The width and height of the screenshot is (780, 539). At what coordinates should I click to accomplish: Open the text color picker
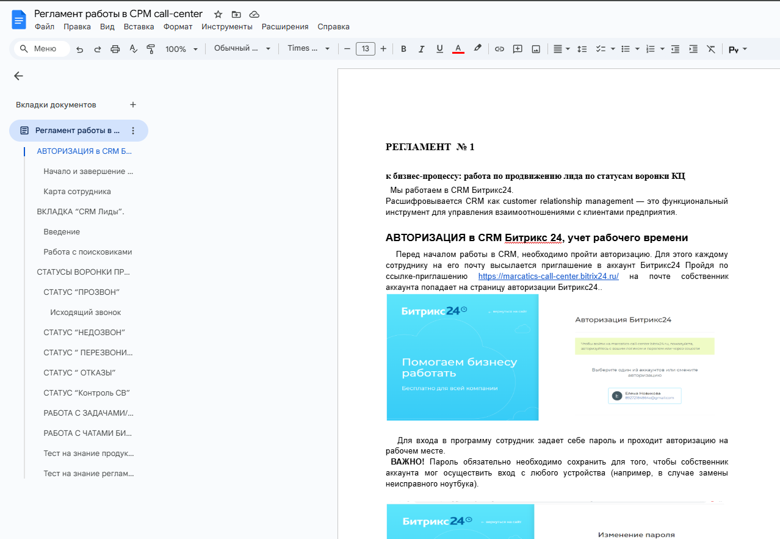click(458, 49)
